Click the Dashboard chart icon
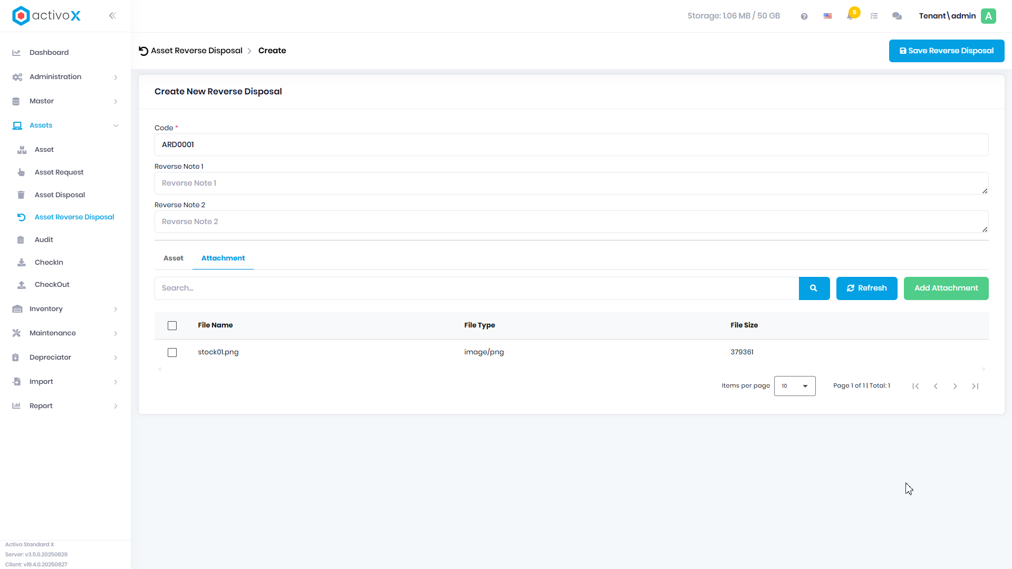Viewport: 1012px width, 569px height. click(16, 53)
